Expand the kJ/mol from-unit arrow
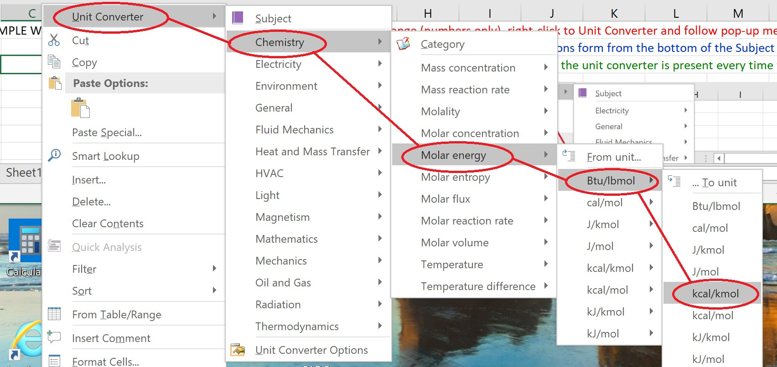The height and width of the screenshot is (367, 777). pos(651,333)
